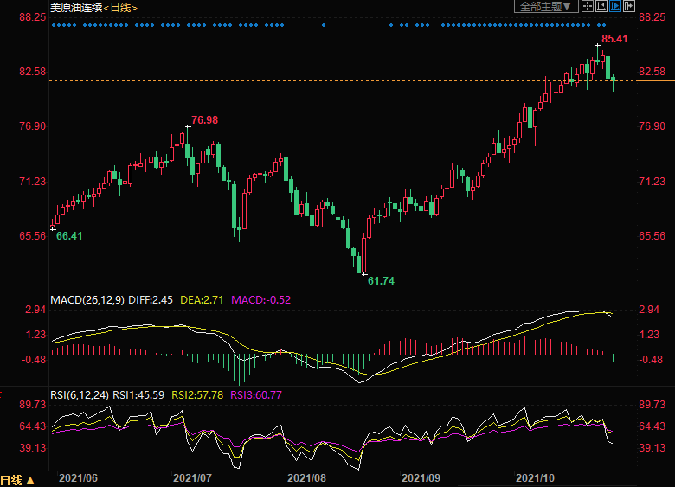Click the isolated blue event dot above August
This screenshot has width=675, height=487.
pyautogui.click(x=324, y=25)
